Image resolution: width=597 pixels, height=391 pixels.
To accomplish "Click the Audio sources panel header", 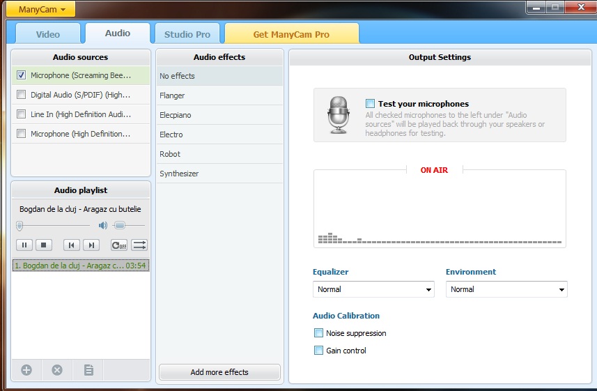I will pyautogui.click(x=81, y=57).
